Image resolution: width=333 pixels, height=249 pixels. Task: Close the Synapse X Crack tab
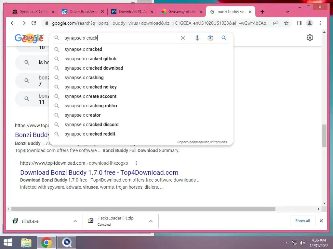(53, 12)
